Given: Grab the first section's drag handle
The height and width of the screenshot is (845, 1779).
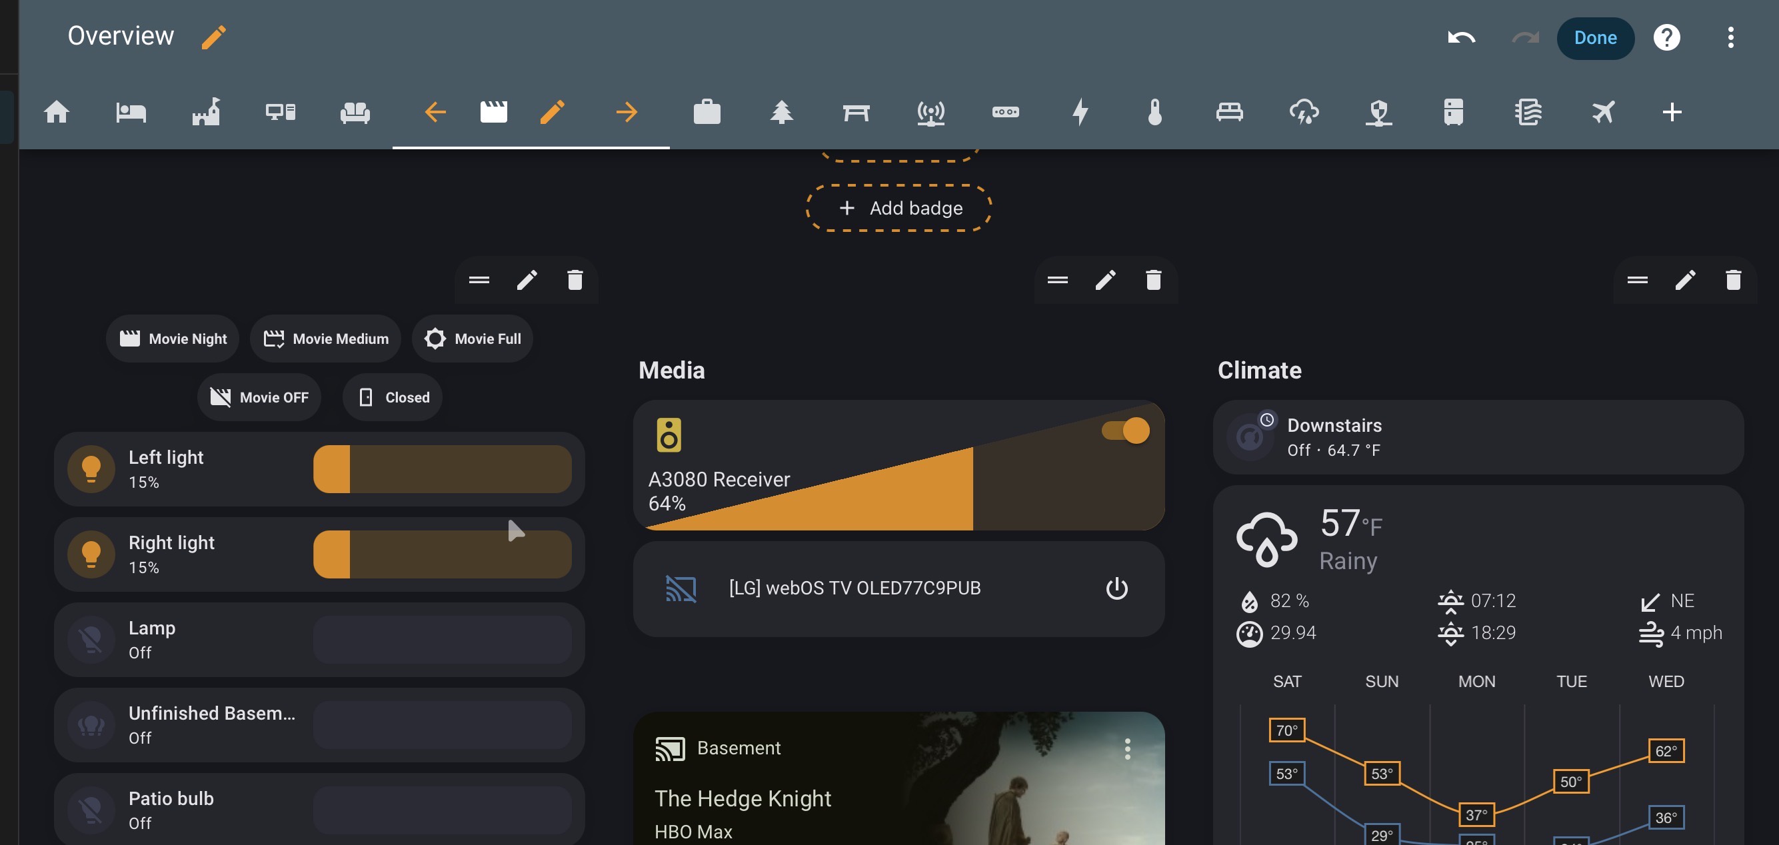Looking at the screenshot, I should click(479, 281).
